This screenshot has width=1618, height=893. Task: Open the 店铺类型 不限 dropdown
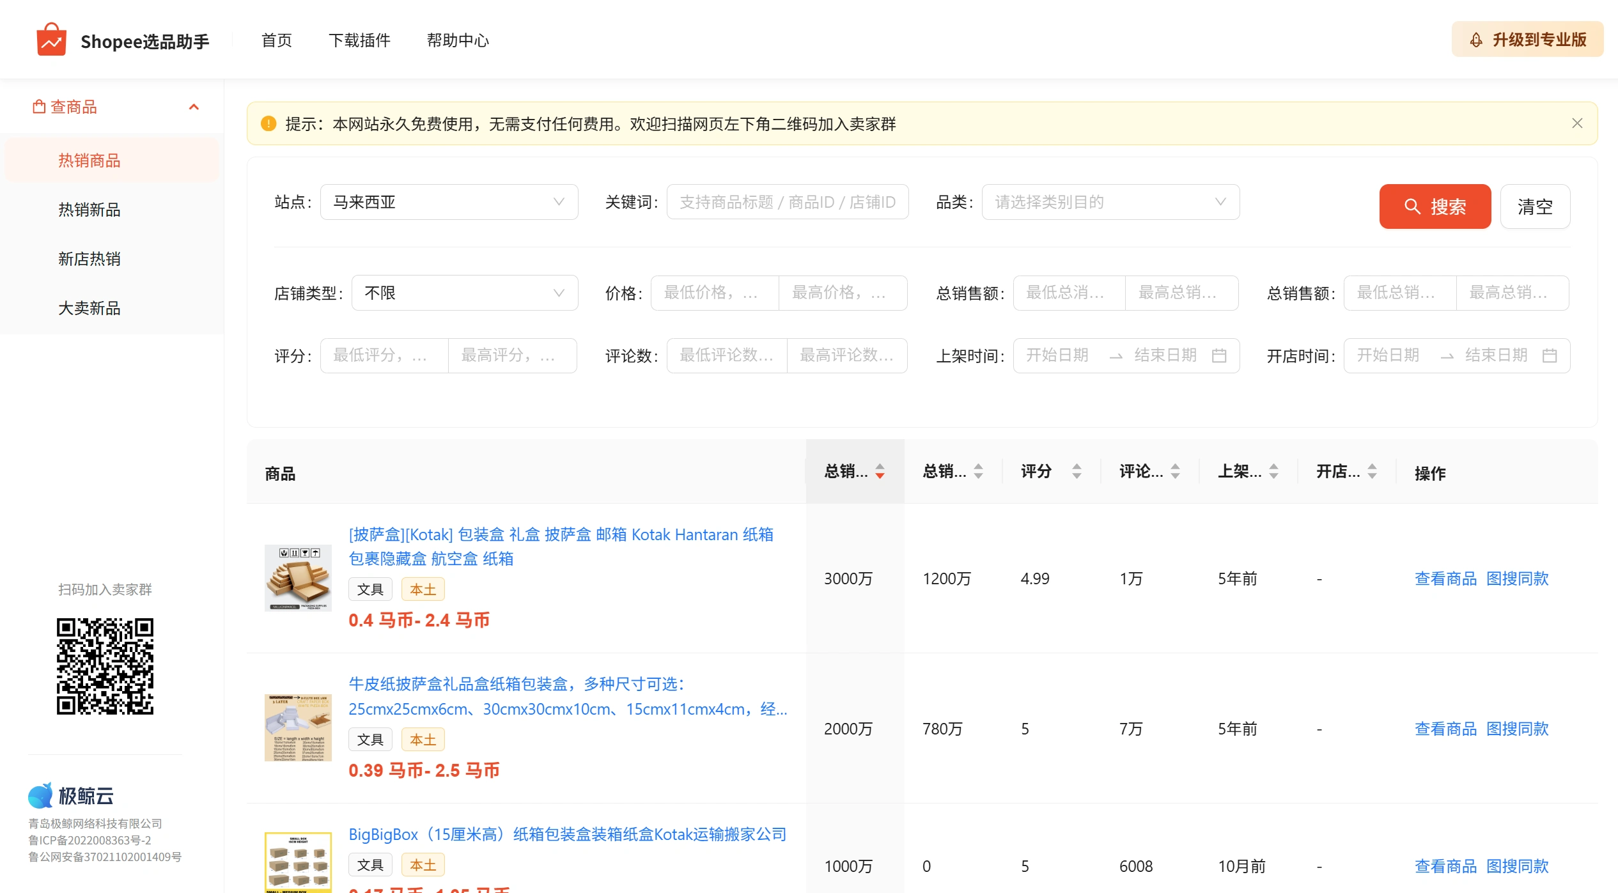point(465,293)
